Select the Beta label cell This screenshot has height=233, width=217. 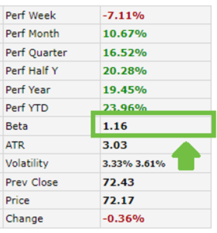(52, 126)
